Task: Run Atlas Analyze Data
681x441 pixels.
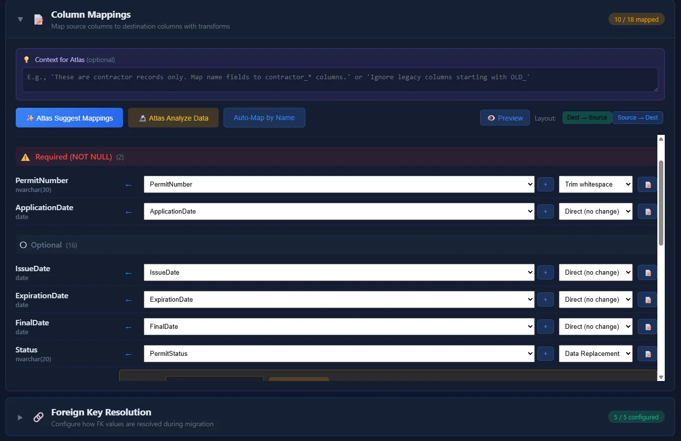Action: pyautogui.click(x=173, y=118)
